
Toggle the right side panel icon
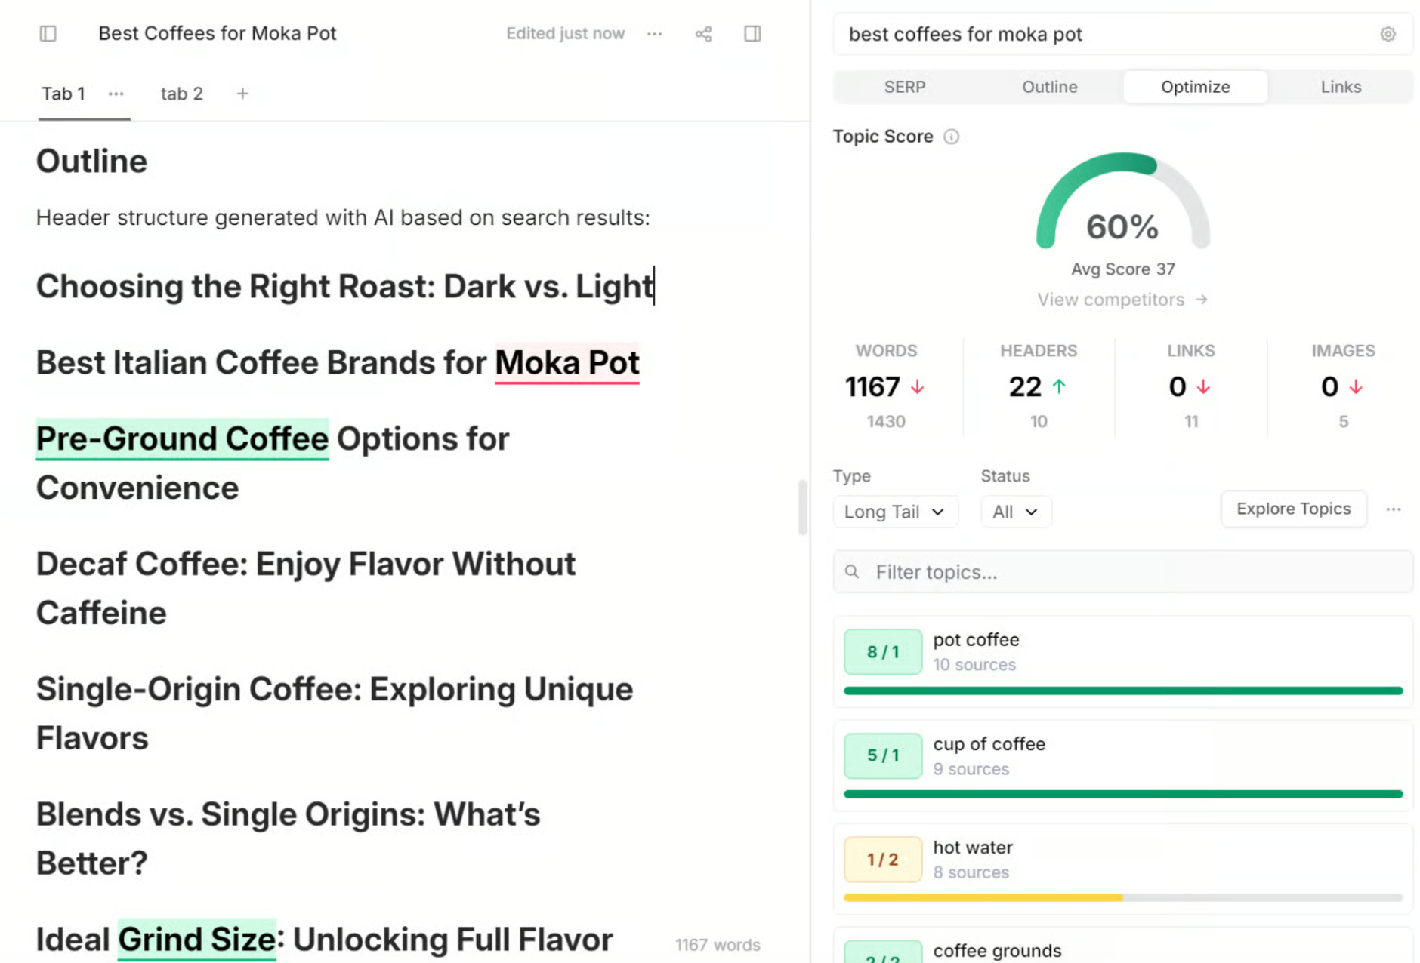752,34
